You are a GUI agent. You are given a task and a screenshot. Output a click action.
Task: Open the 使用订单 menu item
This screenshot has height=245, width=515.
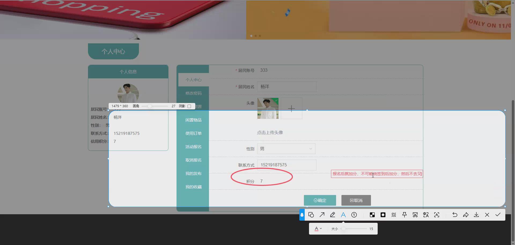tap(193, 133)
